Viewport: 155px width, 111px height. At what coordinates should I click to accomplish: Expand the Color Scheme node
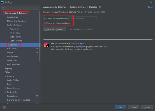(5, 88)
